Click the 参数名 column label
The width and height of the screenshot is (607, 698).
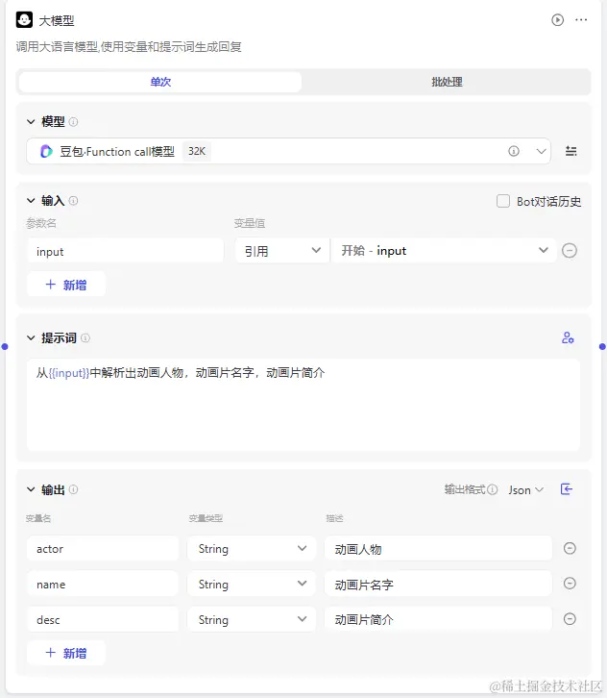(41, 223)
